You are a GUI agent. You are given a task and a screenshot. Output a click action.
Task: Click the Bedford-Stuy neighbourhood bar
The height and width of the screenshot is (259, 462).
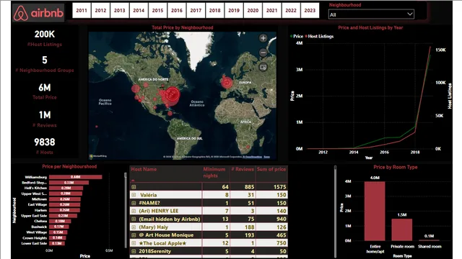[x=69, y=183]
